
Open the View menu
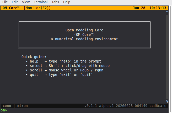pos(26,2)
